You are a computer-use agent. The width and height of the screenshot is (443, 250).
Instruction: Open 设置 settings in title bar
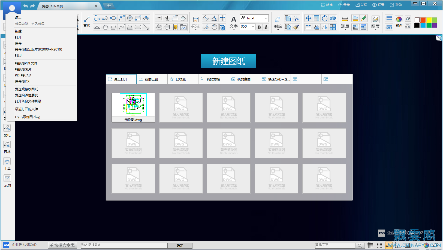(378, 5)
